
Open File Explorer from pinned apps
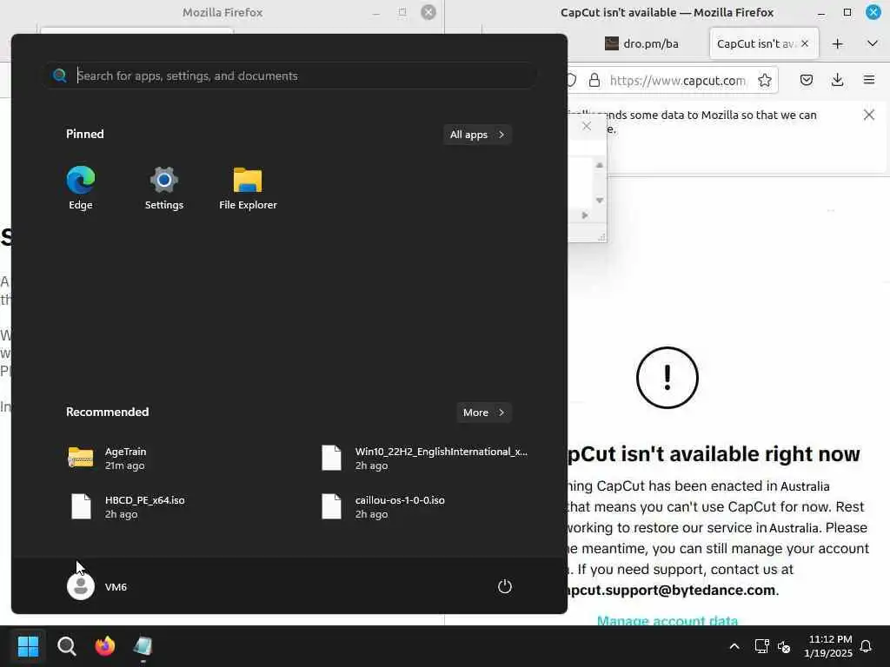[x=248, y=188]
